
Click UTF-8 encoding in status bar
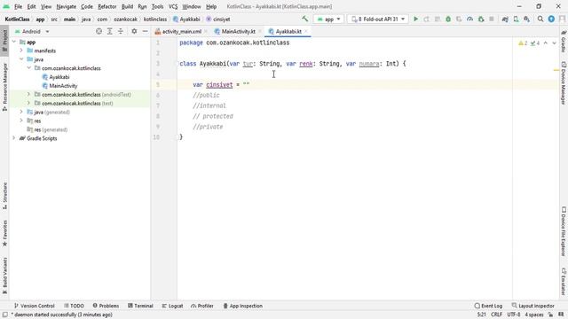(514, 315)
